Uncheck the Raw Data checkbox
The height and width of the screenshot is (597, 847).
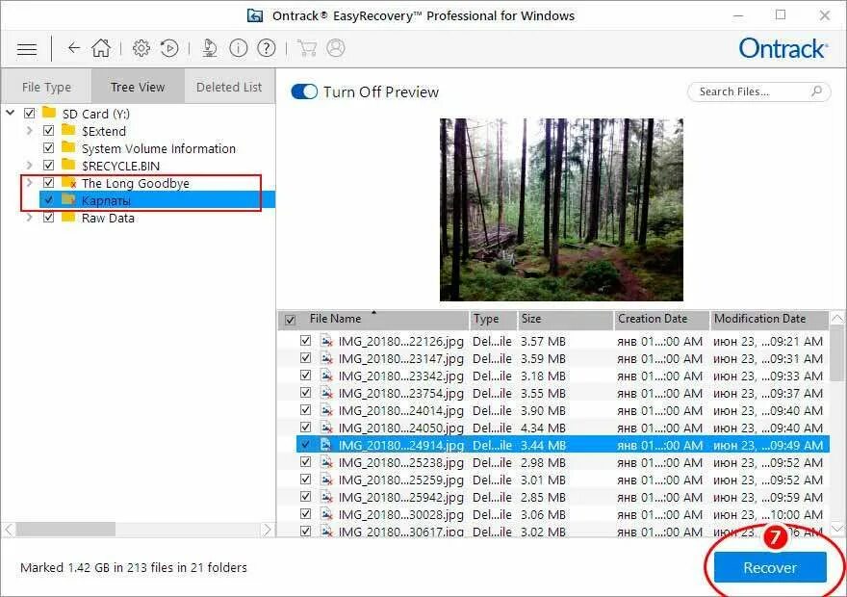tap(49, 218)
